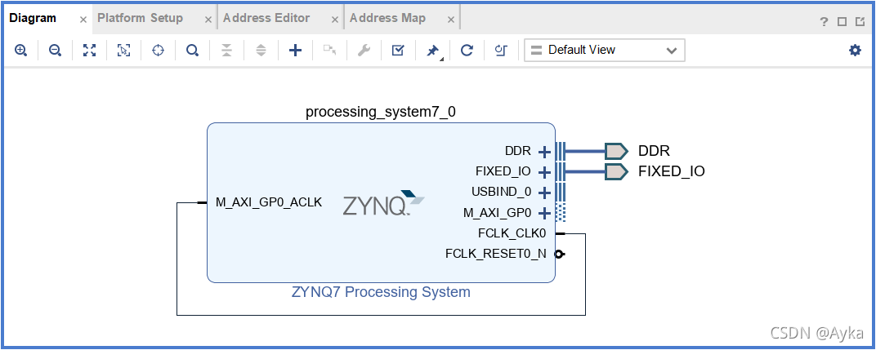Maximize the diagram panel
The image size is (876, 350).
coord(842,22)
